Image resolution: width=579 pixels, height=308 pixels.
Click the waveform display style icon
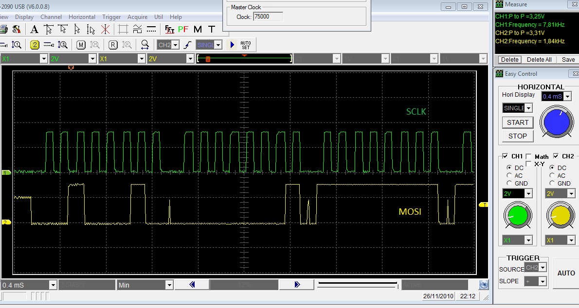(137, 29)
